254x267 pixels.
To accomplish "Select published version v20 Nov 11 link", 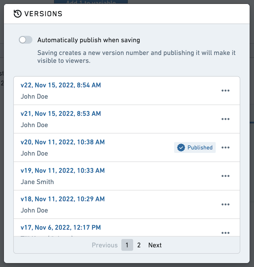I will pos(63,142).
